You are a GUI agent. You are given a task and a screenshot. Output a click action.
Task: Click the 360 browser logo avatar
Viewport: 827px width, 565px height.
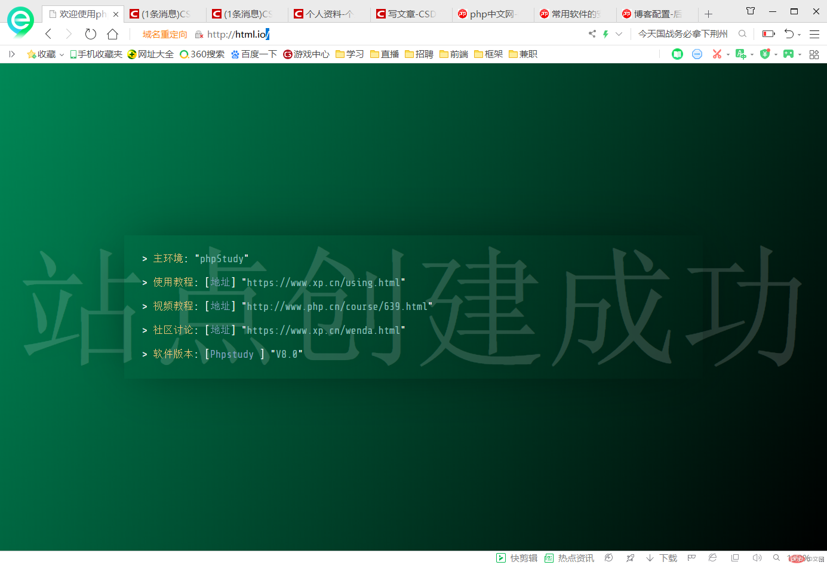pos(20,22)
